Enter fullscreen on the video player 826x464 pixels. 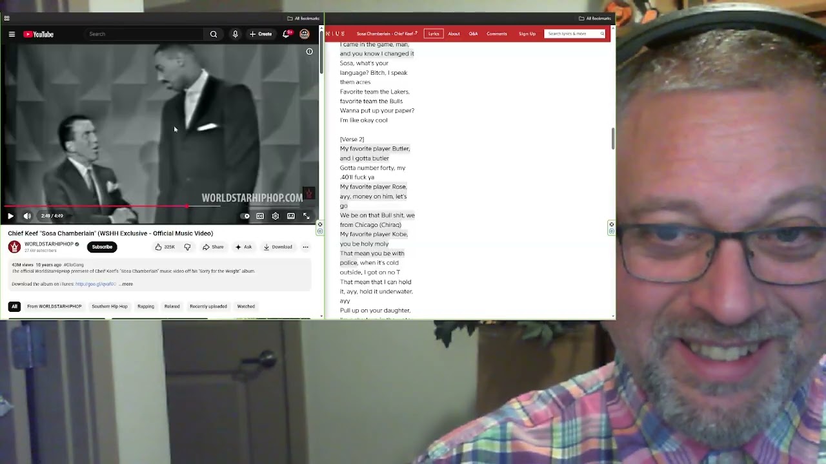point(307,216)
